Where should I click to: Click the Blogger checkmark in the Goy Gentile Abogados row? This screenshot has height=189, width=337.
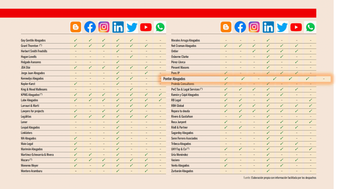point(76,40)
